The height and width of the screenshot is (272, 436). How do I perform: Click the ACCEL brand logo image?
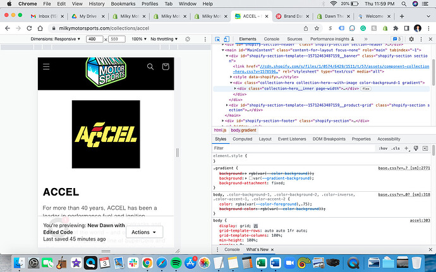[x=106, y=134]
